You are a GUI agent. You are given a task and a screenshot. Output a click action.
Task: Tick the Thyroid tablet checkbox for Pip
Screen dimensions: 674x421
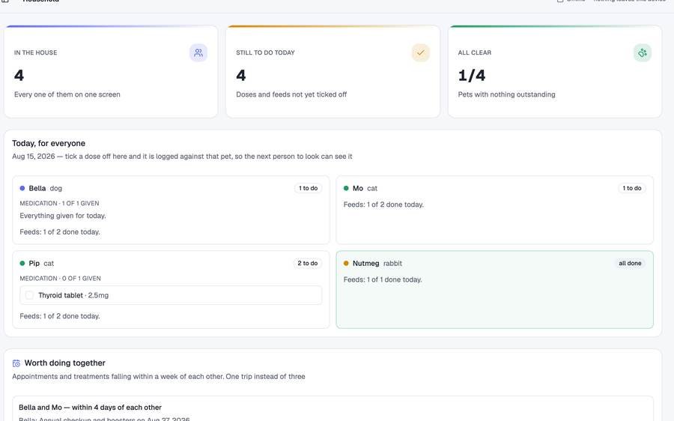tap(29, 295)
